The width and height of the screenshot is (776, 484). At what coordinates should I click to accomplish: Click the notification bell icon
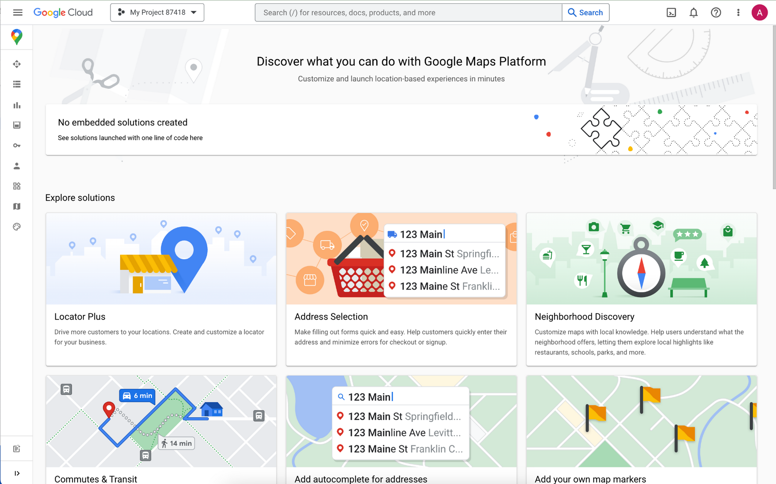coord(692,12)
